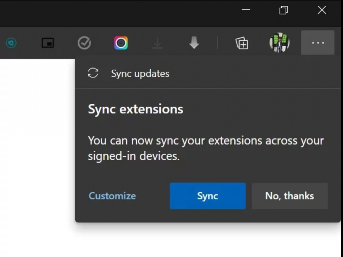Click the teal eye extension icon
Image resolution: width=343 pixels, height=257 pixels.
click(x=11, y=43)
